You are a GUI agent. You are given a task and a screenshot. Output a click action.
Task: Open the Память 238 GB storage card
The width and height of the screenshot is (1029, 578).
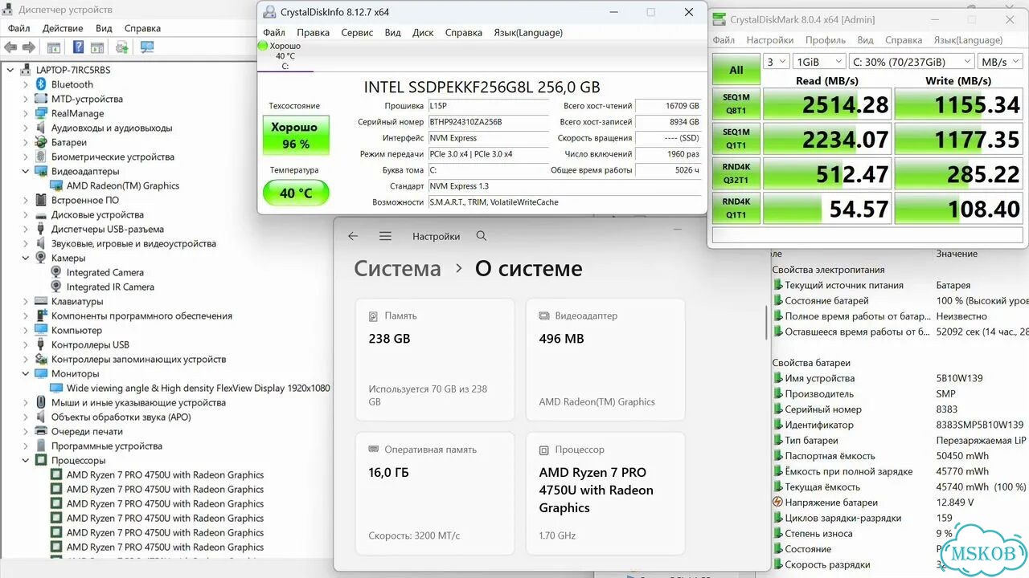435,360
